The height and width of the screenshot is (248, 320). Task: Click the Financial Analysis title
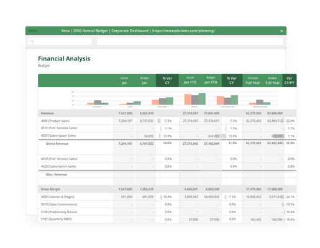click(64, 58)
